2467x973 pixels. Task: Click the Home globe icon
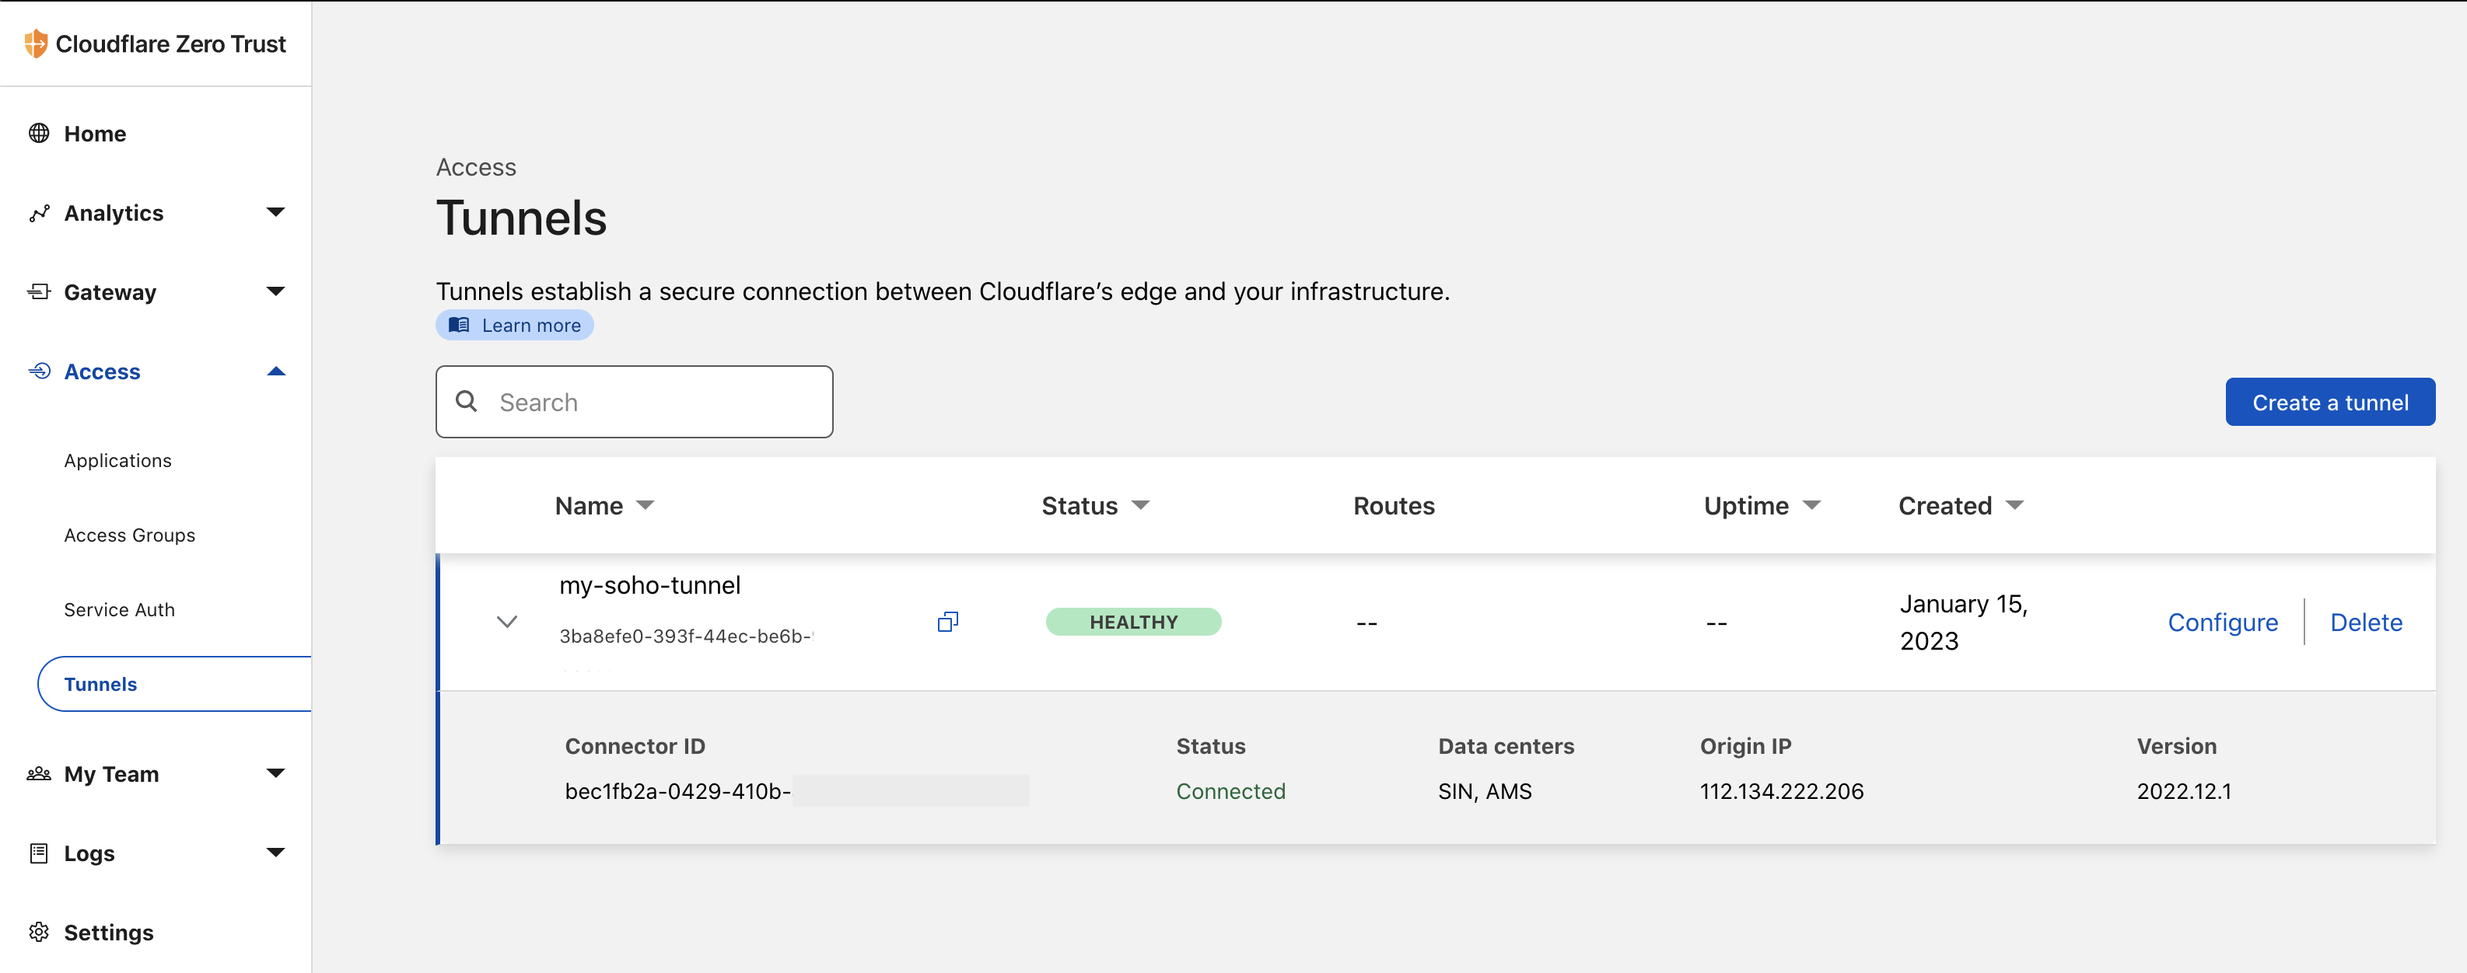point(39,133)
